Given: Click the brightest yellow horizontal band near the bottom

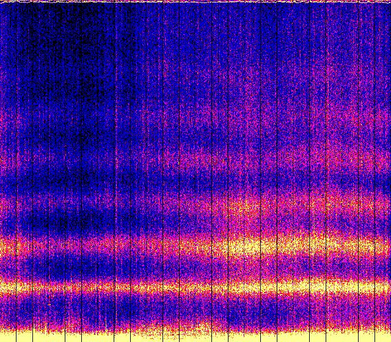Looking at the screenshot, I should point(195,286).
